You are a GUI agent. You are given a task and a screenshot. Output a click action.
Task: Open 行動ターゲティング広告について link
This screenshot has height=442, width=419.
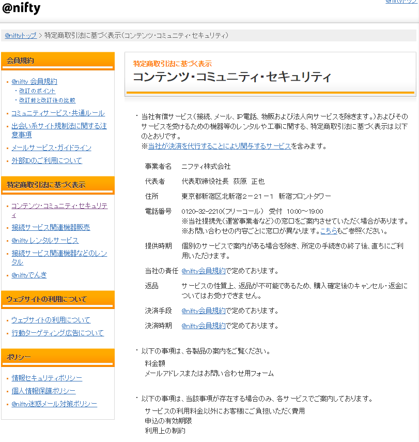(58, 333)
